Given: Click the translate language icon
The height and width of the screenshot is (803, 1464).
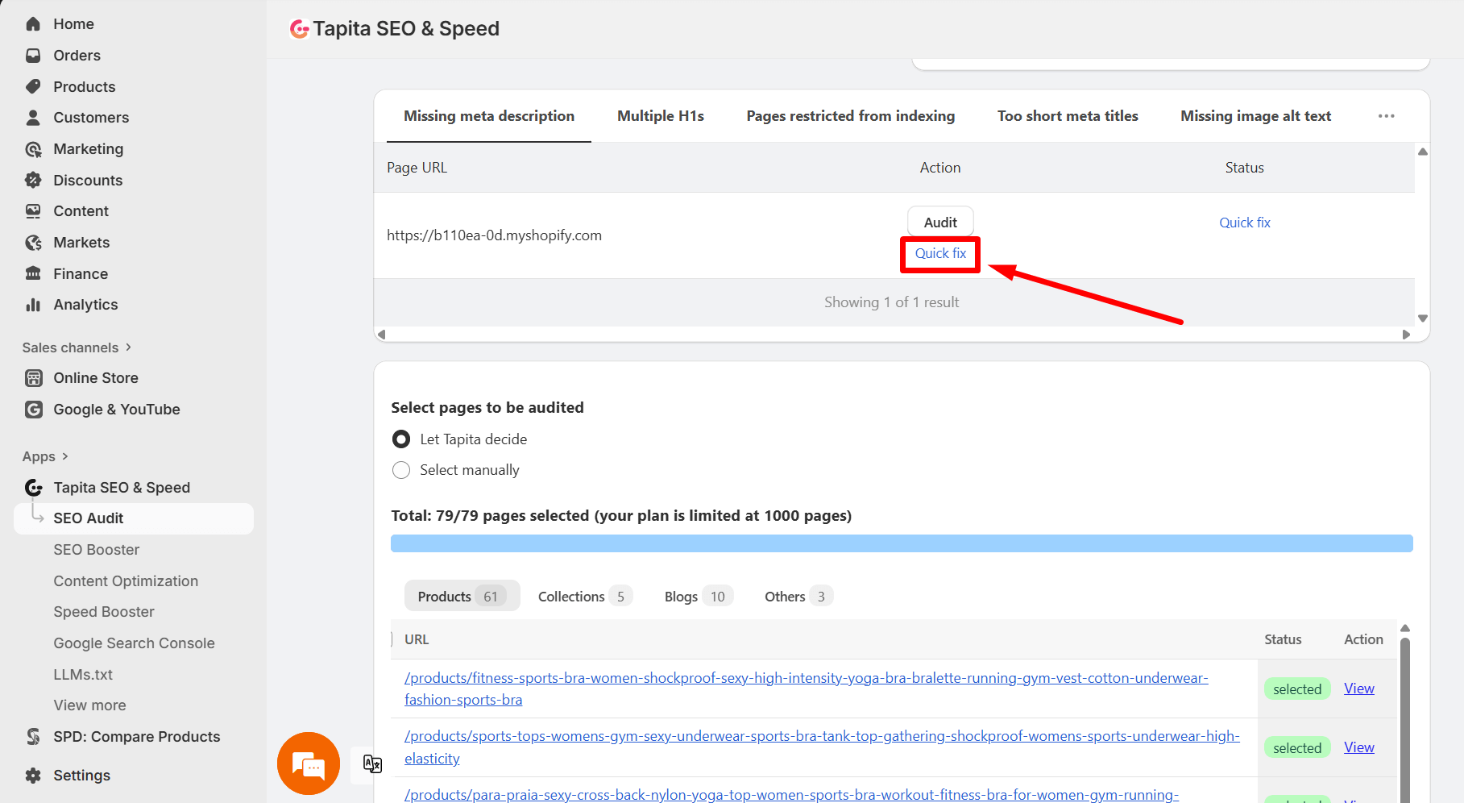Looking at the screenshot, I should point(372,763).
